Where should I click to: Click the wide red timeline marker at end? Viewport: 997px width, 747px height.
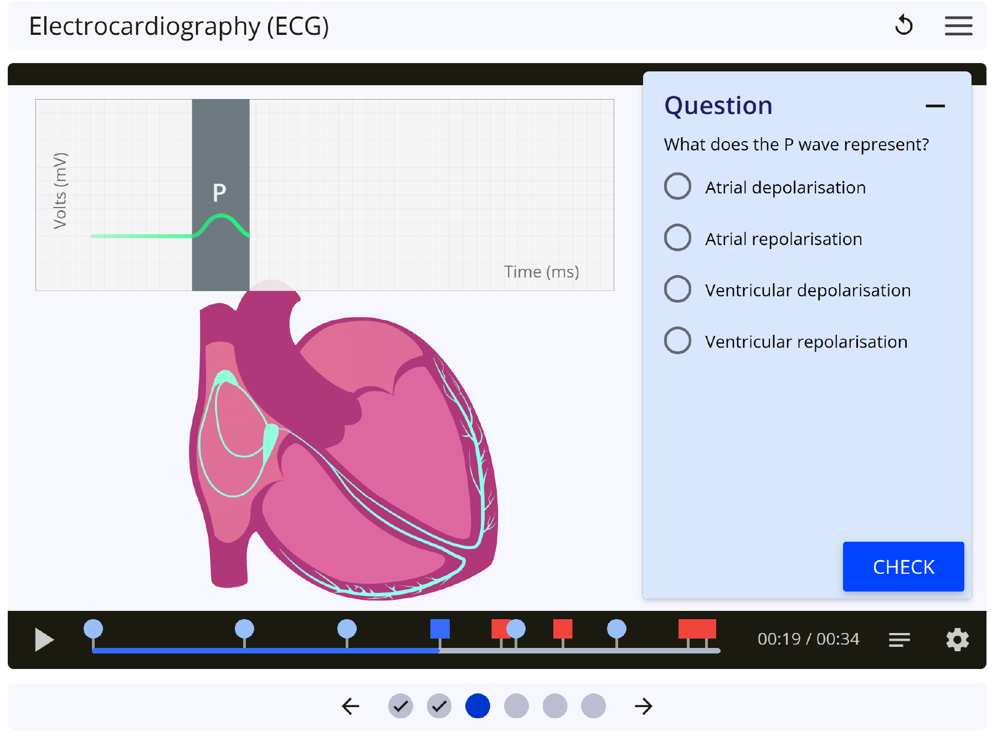pos(697,629)
